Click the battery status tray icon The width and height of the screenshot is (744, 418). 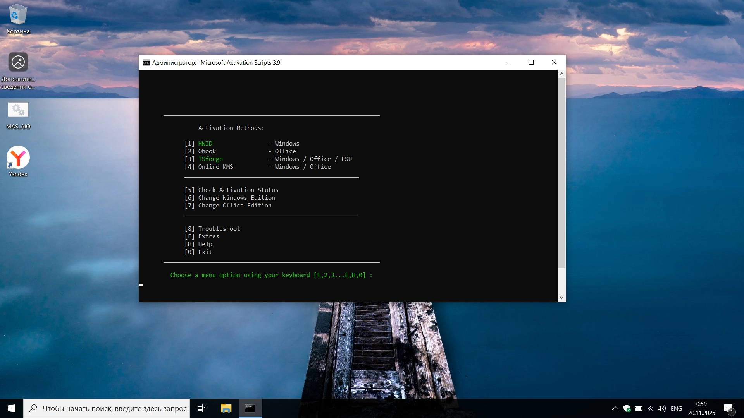click(639, 408)
